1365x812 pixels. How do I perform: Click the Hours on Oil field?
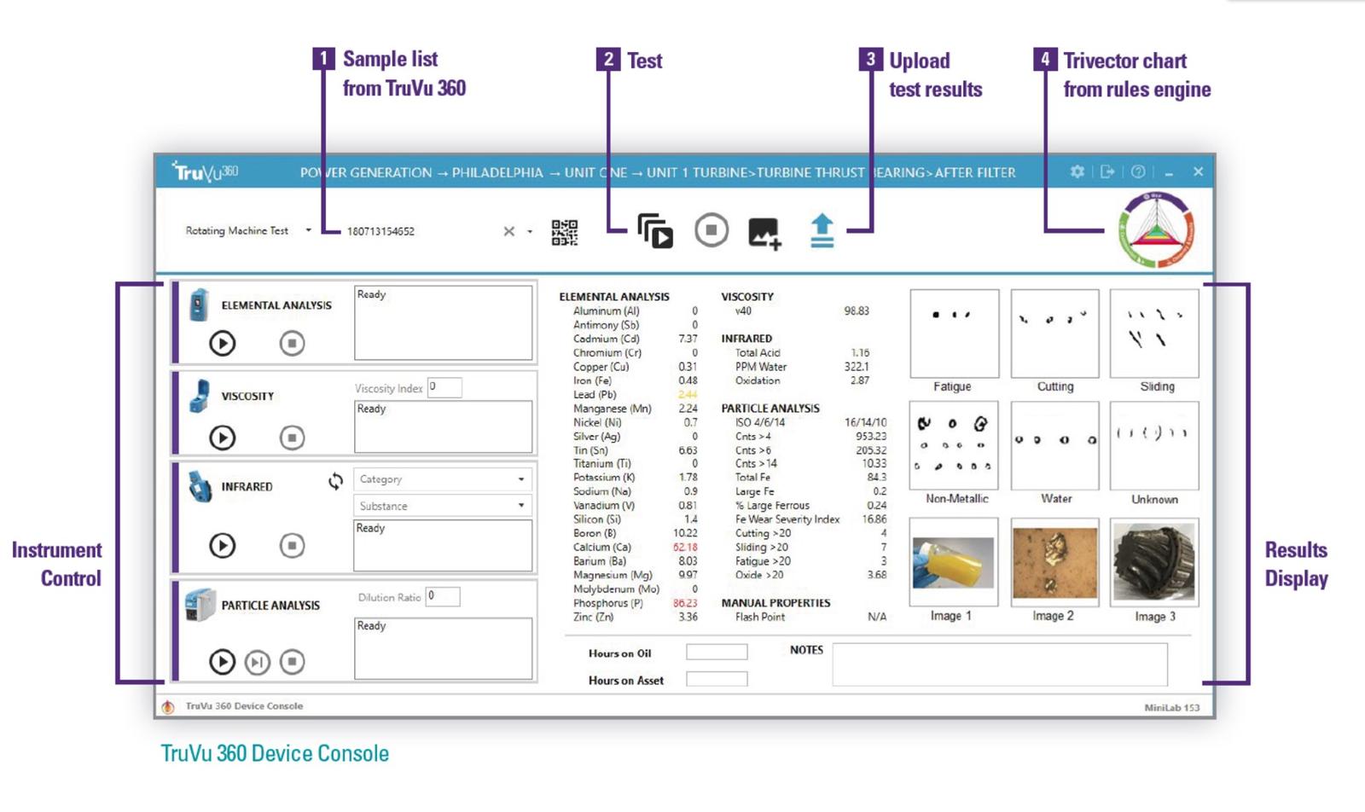coord(717,653)
